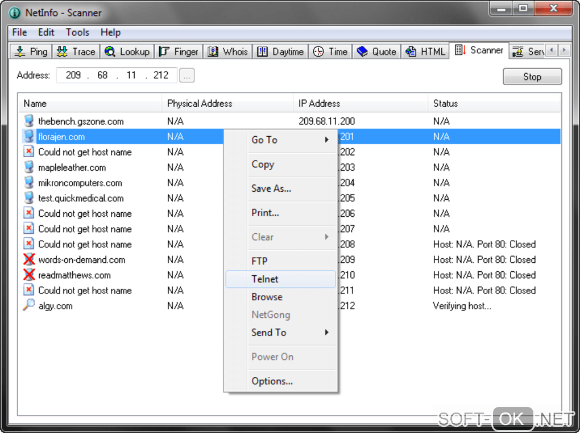Select FTP in the context menu
580x433 pixels.
click(281, 261)
